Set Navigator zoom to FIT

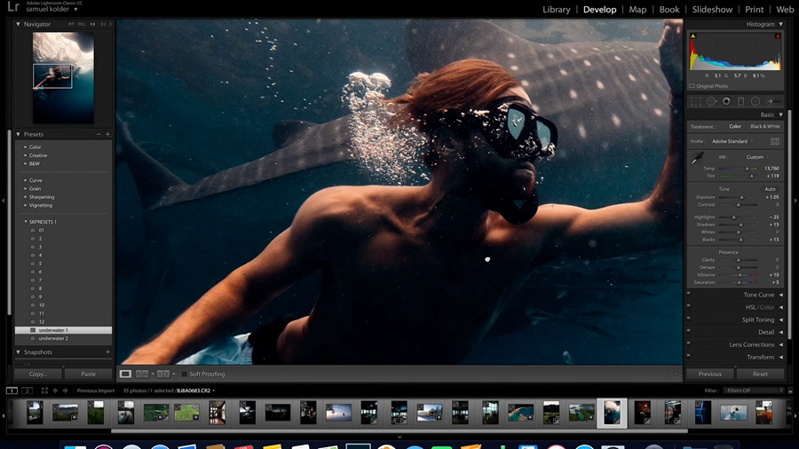click(71, 24)
